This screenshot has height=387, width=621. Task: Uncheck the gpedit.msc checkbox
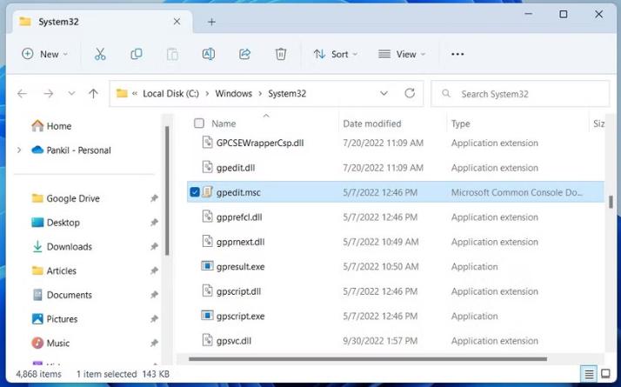click(x=195, y=192)
